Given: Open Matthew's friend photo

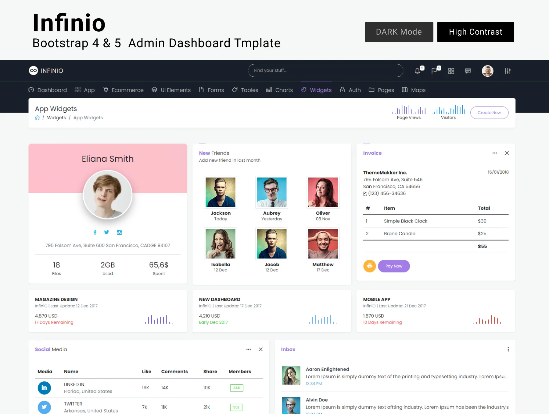Looking at the screenshot, I should [323, 244].
